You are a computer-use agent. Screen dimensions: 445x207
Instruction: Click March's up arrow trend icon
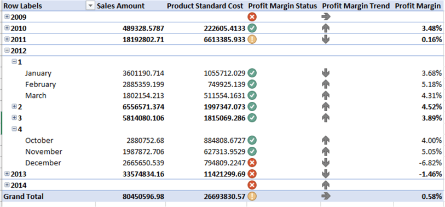point(326,95)
